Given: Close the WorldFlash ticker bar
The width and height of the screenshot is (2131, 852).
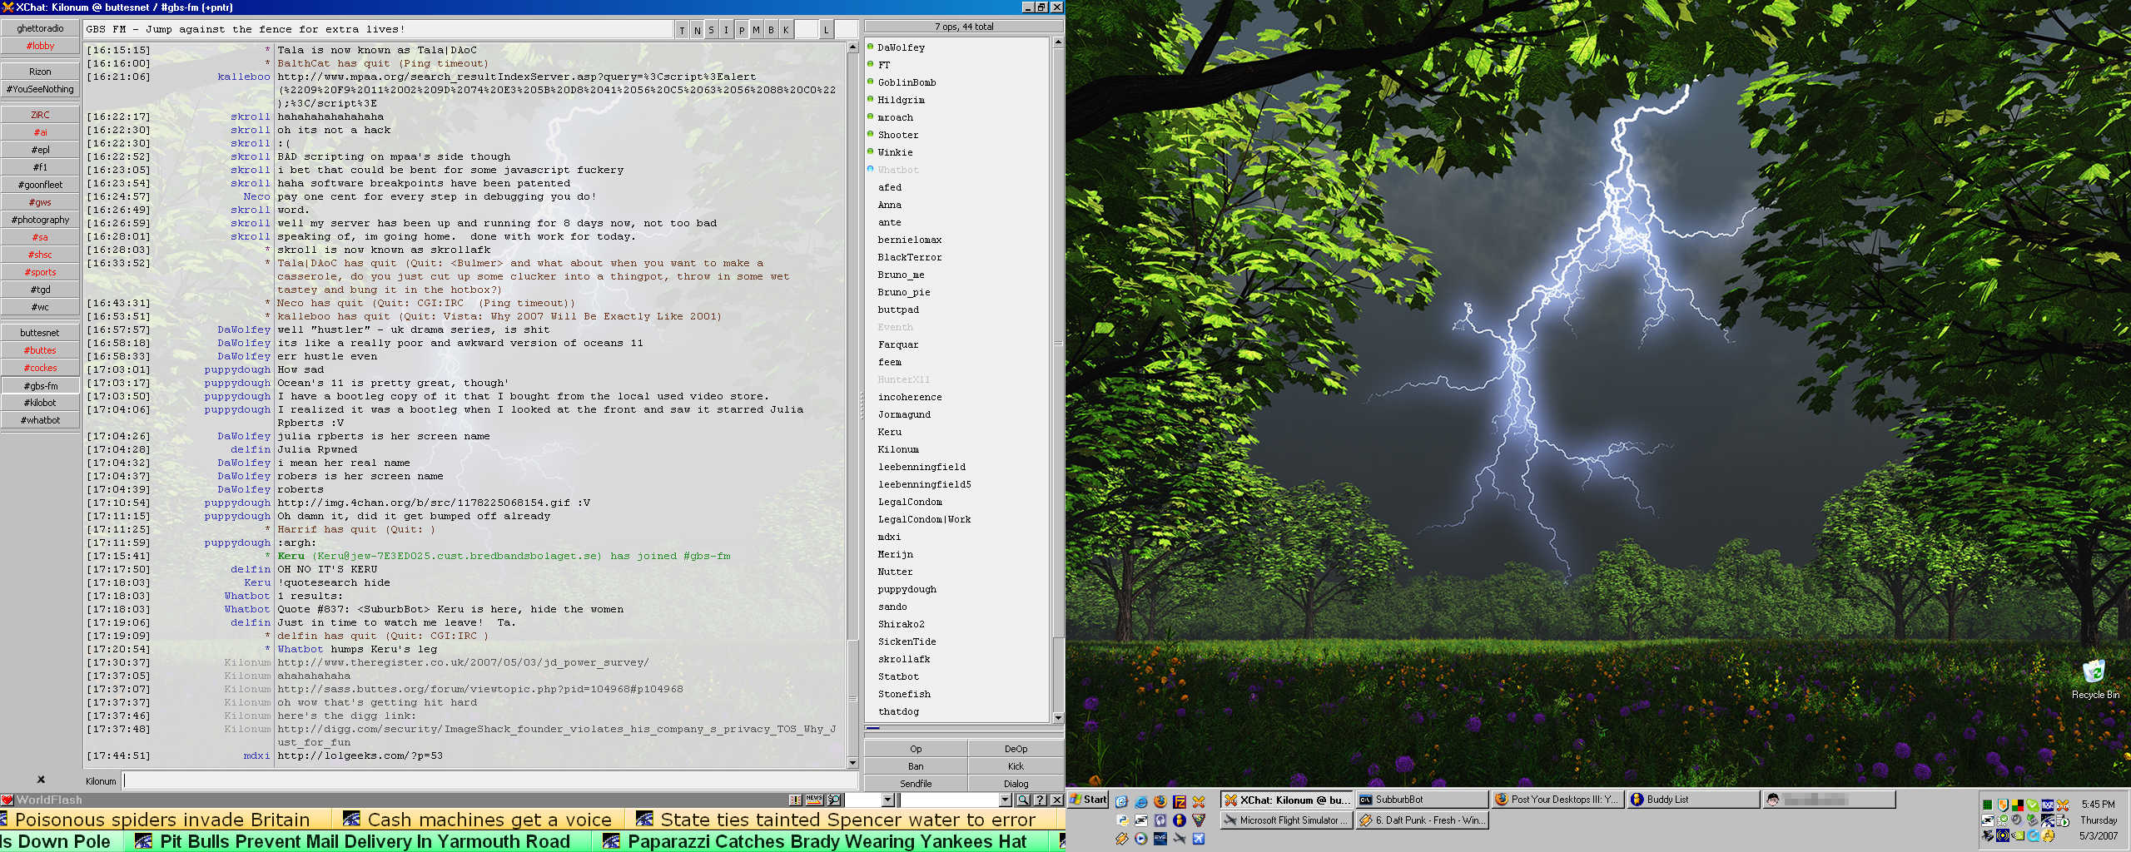Looking at the screenshot, I should pyautogui.click(x=1056, y=800).
